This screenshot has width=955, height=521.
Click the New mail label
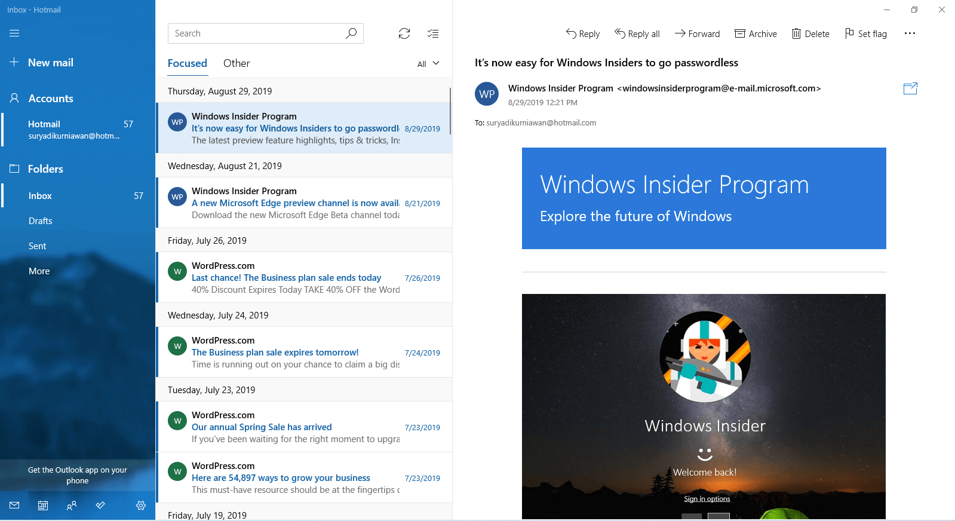pyautogui.click(x=51, y=63)
